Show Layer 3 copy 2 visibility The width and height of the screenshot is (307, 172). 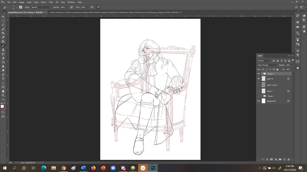259,85
